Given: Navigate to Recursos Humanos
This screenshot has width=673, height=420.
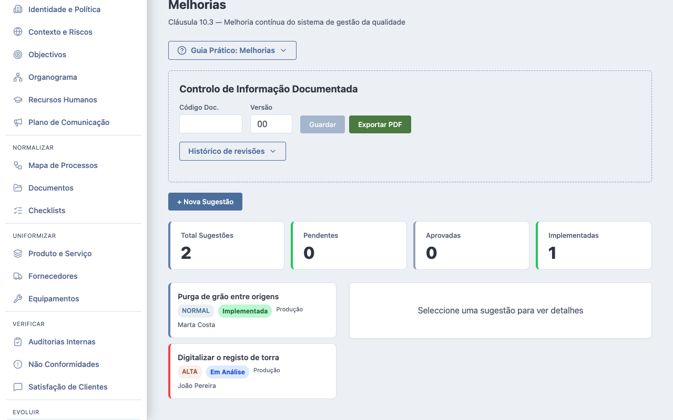Looking at the screenshot, I should click(73, 100).
